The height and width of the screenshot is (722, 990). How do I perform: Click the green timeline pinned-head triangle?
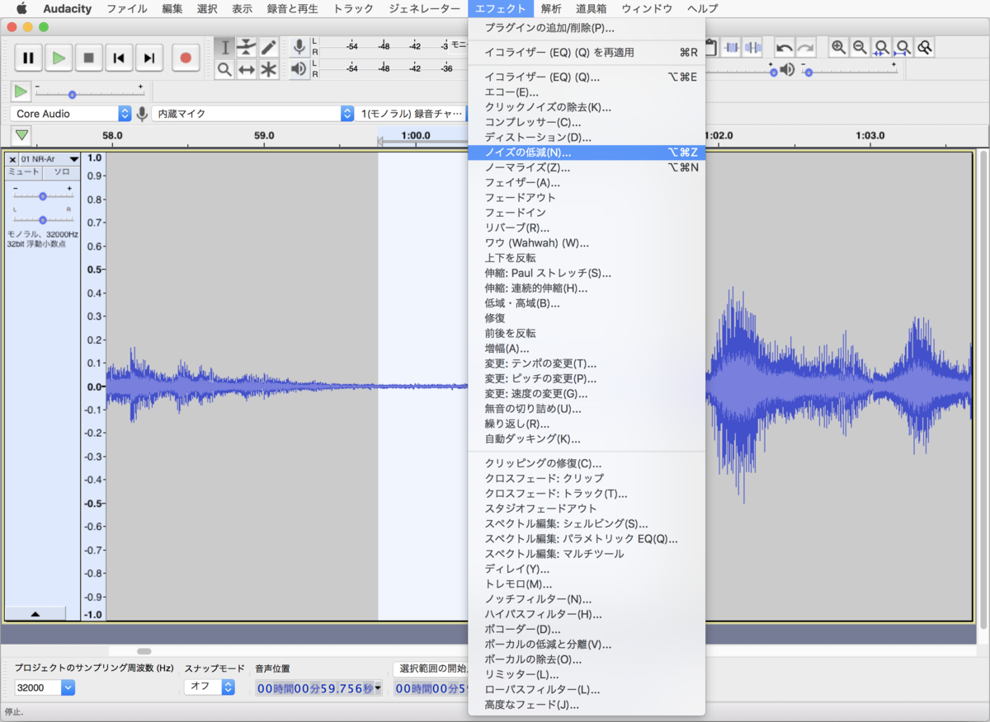(21, 135)
